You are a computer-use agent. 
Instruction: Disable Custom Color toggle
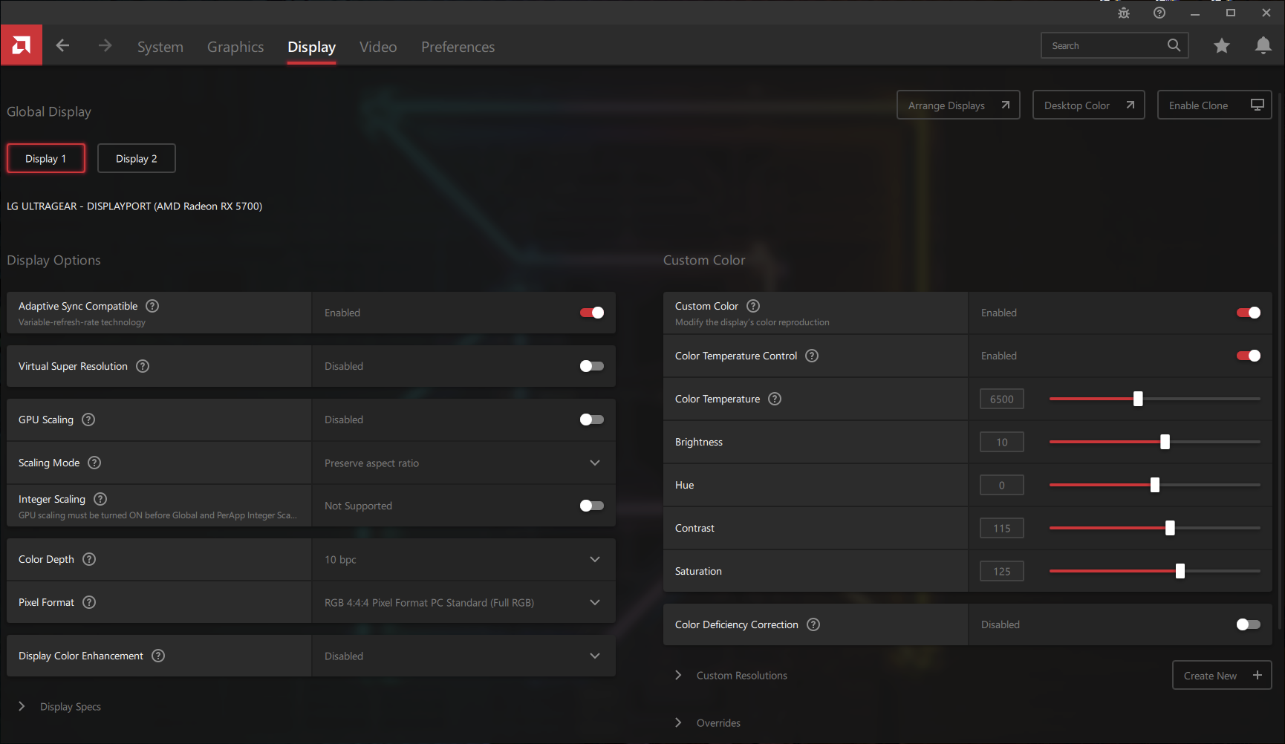[1249, 313]
